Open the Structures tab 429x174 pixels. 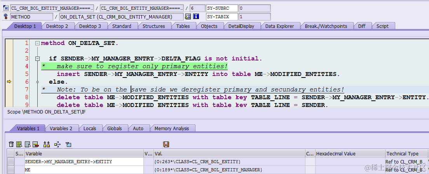tap(153, 26)
